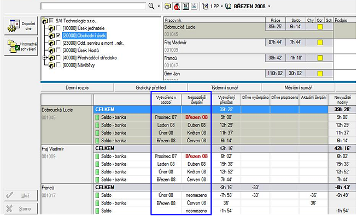Click the green icon of Prosinec 07 row for Fraj
The width and height of the screenshot is (357, 216).
point(97,156)
